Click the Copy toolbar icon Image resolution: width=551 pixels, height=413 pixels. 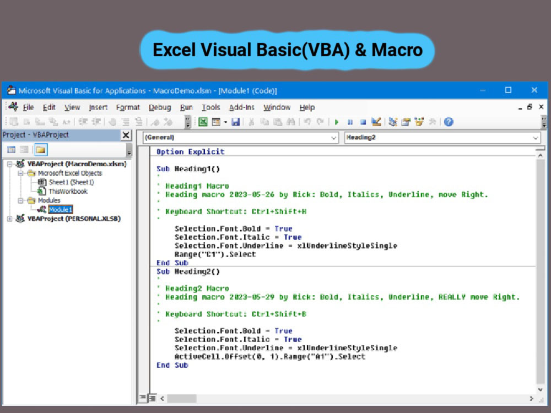coord(264,122)
